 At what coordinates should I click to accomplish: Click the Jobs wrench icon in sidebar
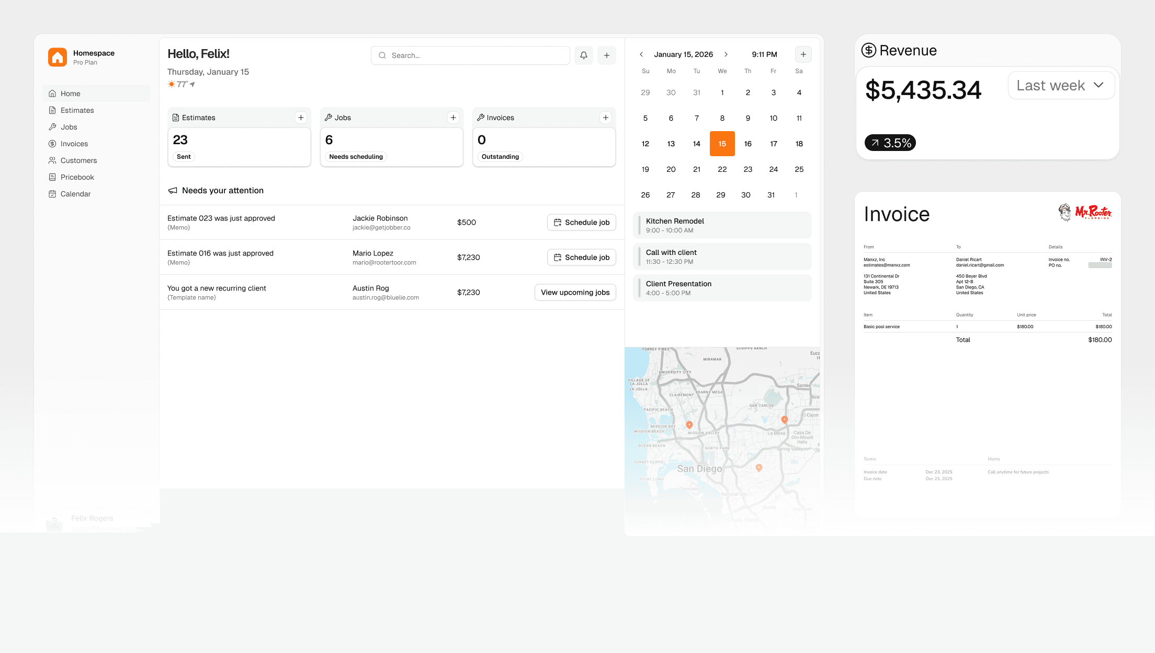coord(52,127)
